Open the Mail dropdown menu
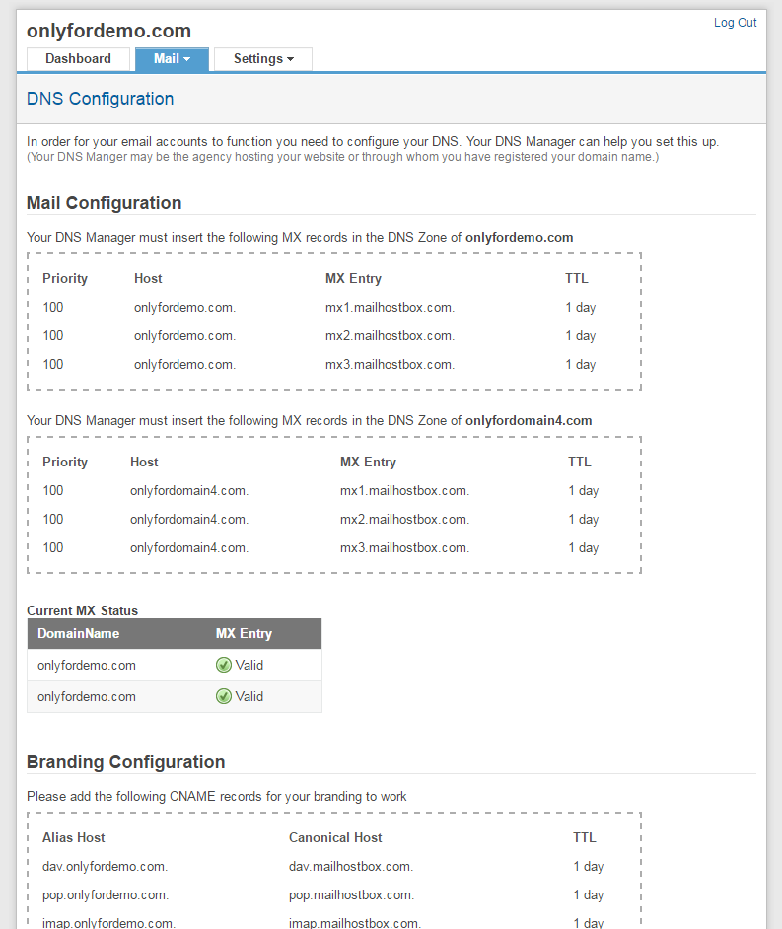 [172, 59]
